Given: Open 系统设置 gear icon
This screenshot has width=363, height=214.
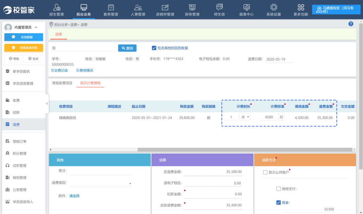Looking at the screenshot, I should coord(274,7).
